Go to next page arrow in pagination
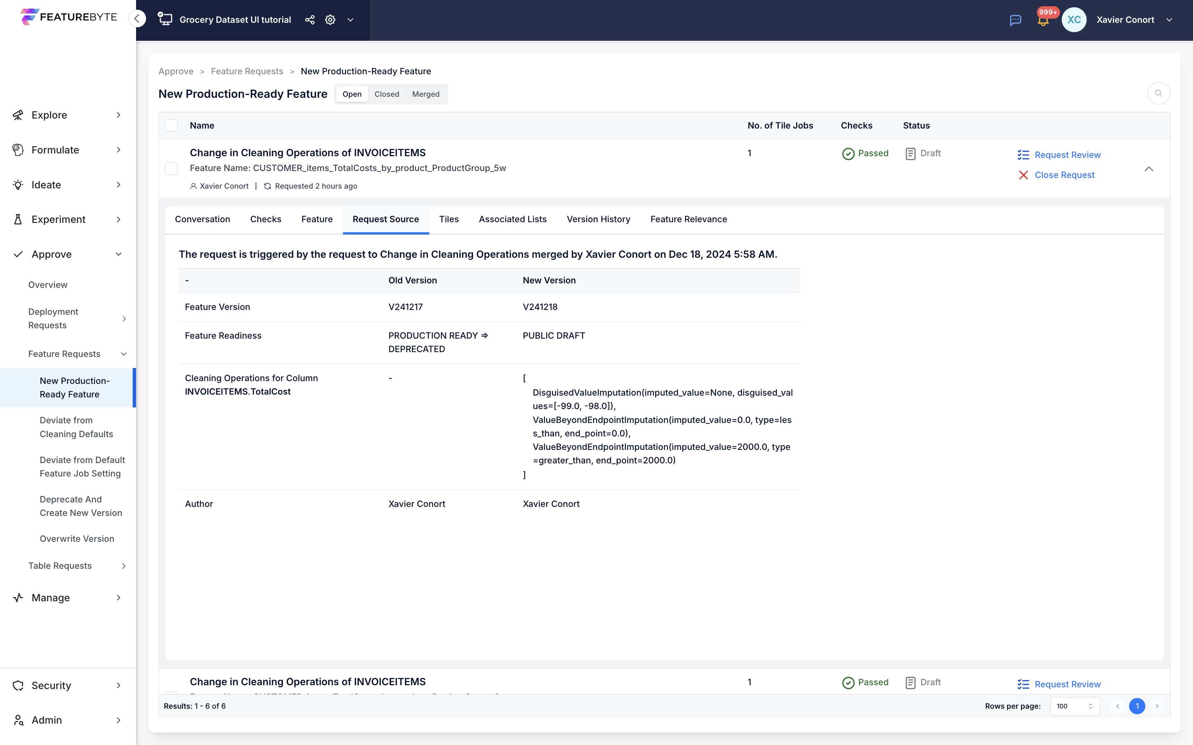1193x745 pixels. [1157, 706]
